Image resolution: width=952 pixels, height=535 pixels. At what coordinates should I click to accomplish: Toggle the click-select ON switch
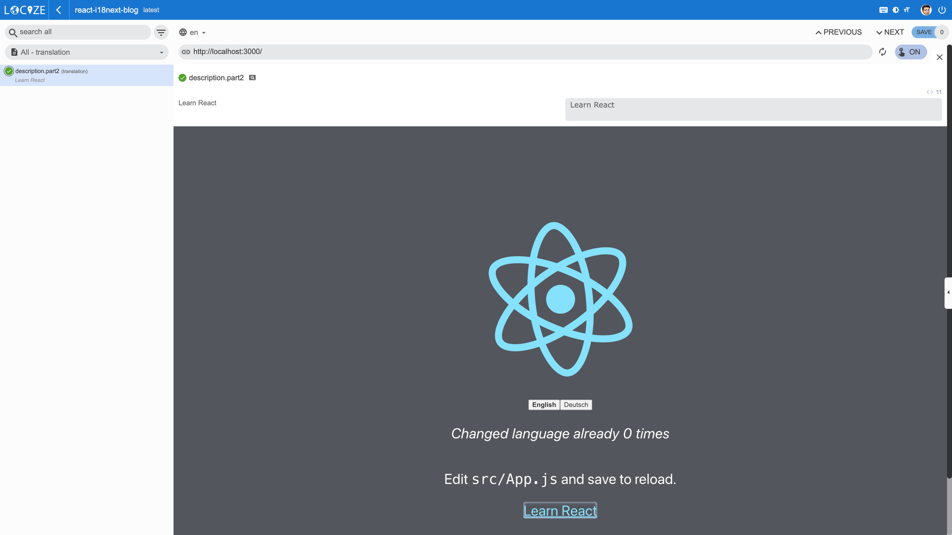pos(911,52)
